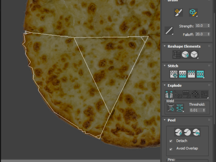Screen dimensions: 216x162
Task: Click the Peel rollout title
Action: click(171, 120)
